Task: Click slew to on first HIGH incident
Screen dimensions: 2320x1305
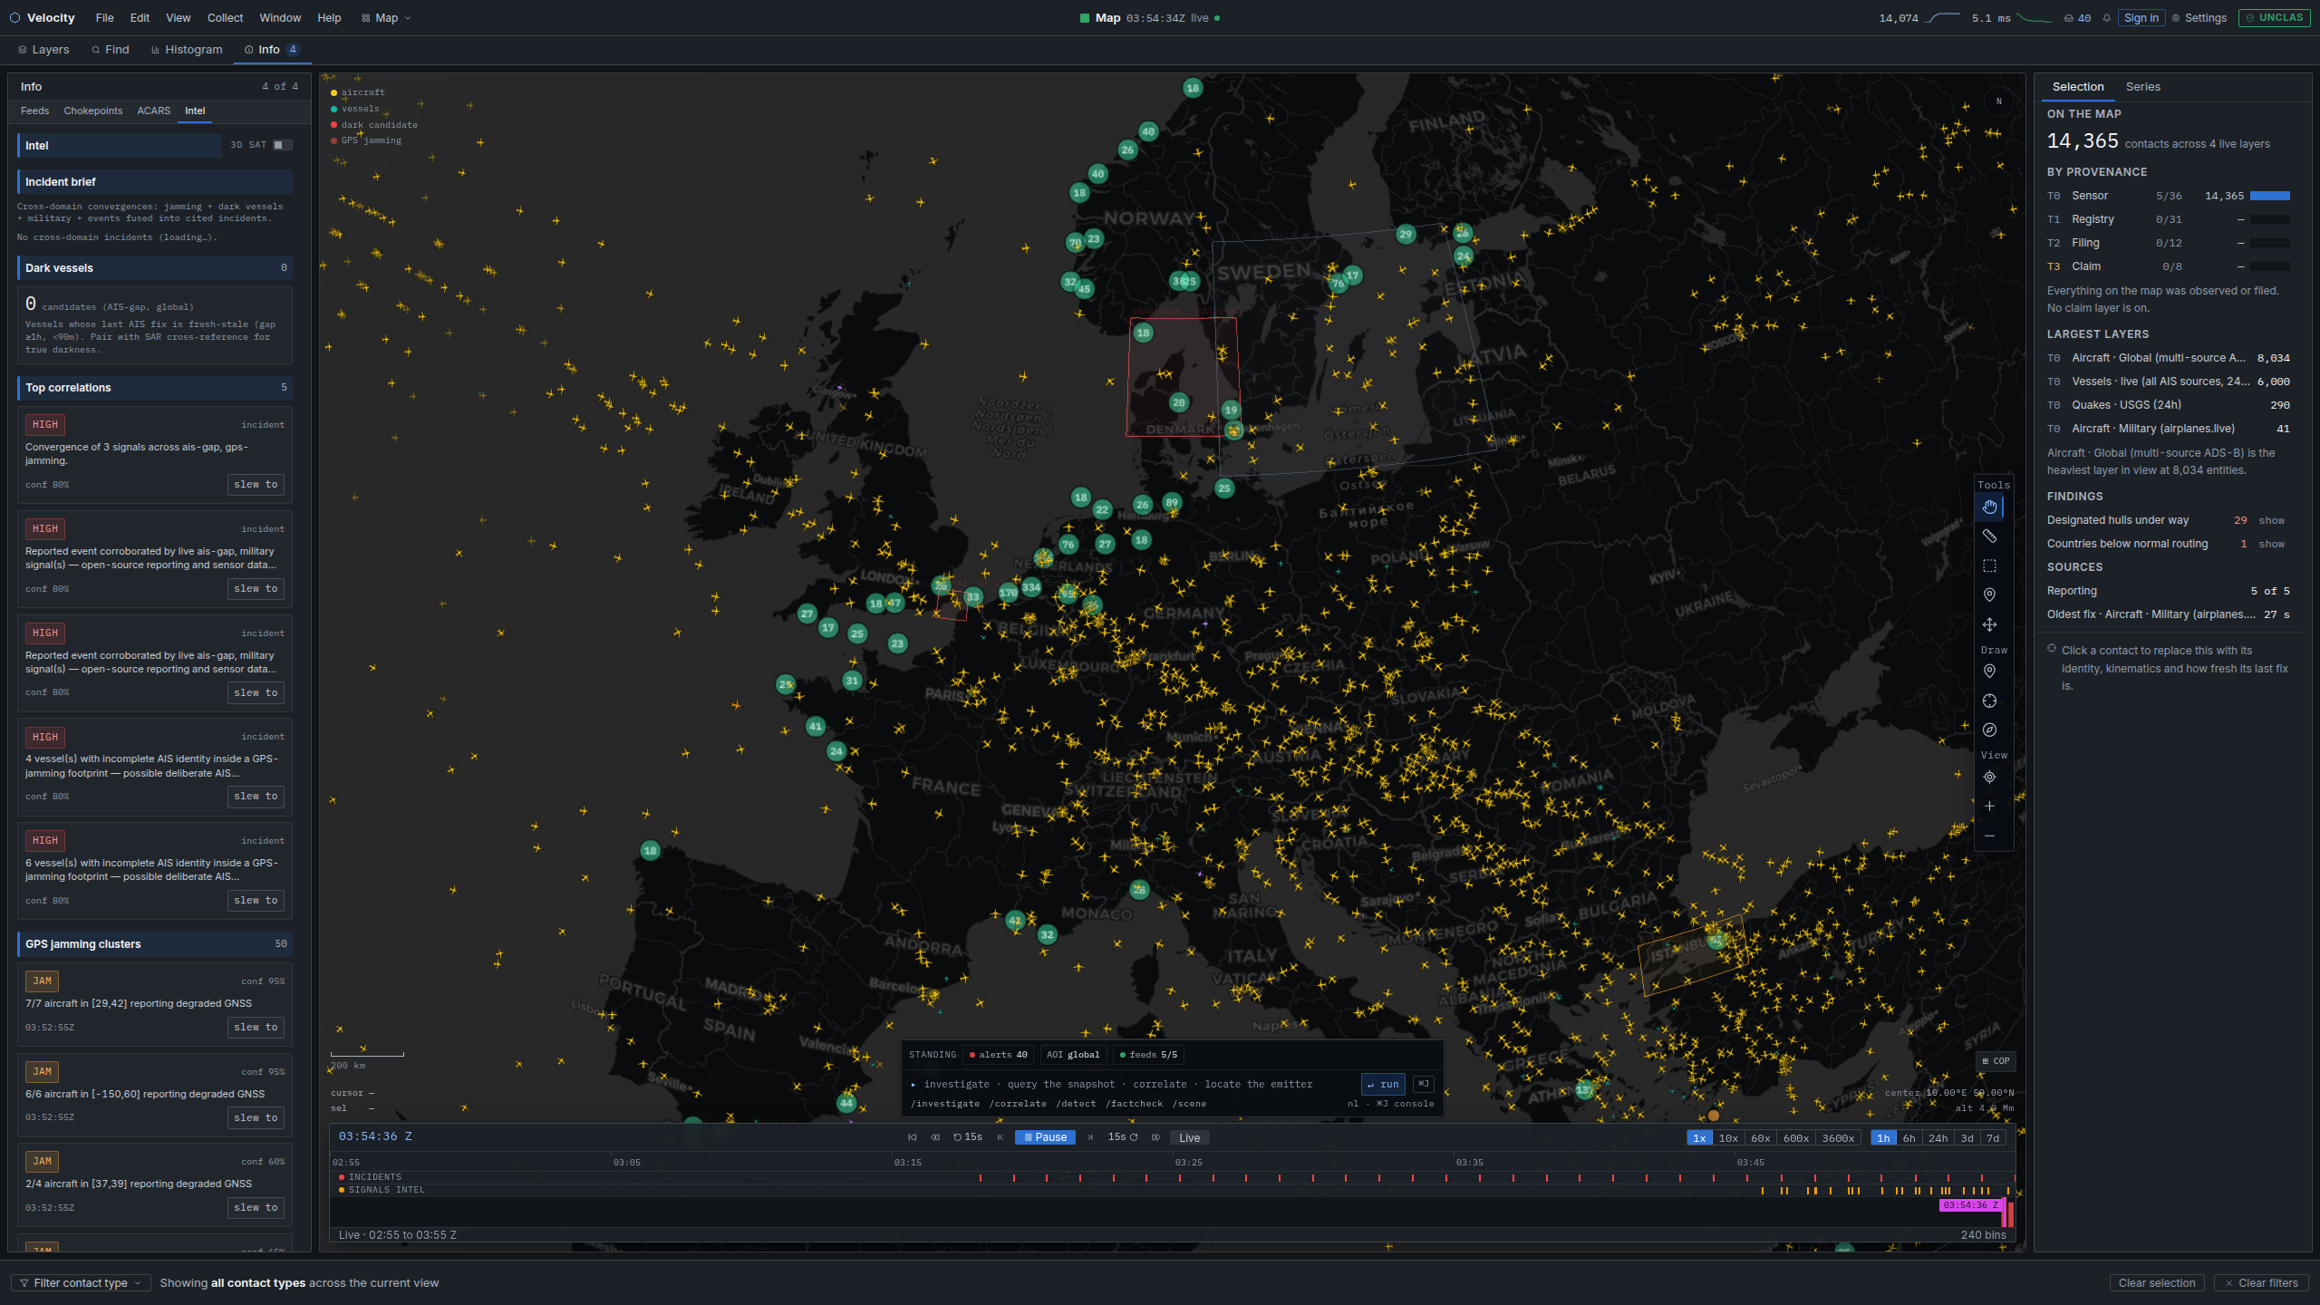Action: (256, 485)
